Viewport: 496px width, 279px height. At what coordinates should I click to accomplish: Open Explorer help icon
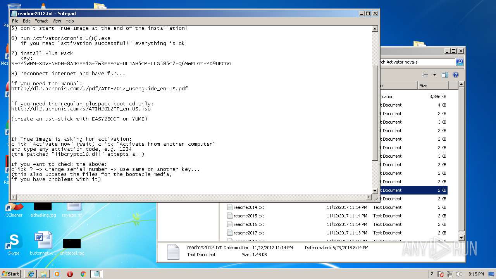(x=456, y=75)
